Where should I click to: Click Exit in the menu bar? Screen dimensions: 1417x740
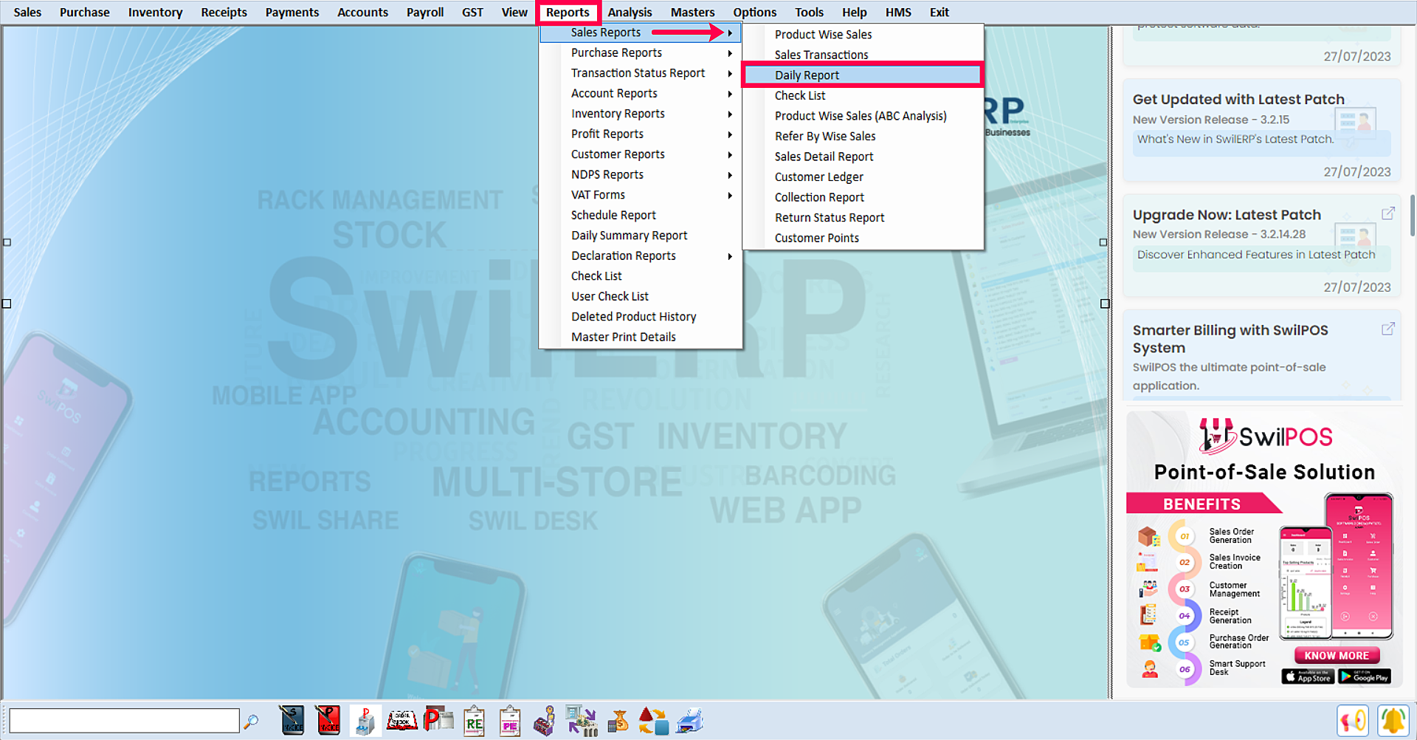[x=939, y=13]
